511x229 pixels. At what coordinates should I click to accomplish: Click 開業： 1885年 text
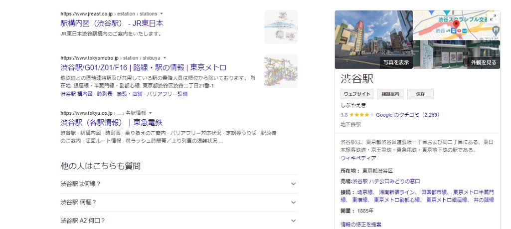click(357, 211)
